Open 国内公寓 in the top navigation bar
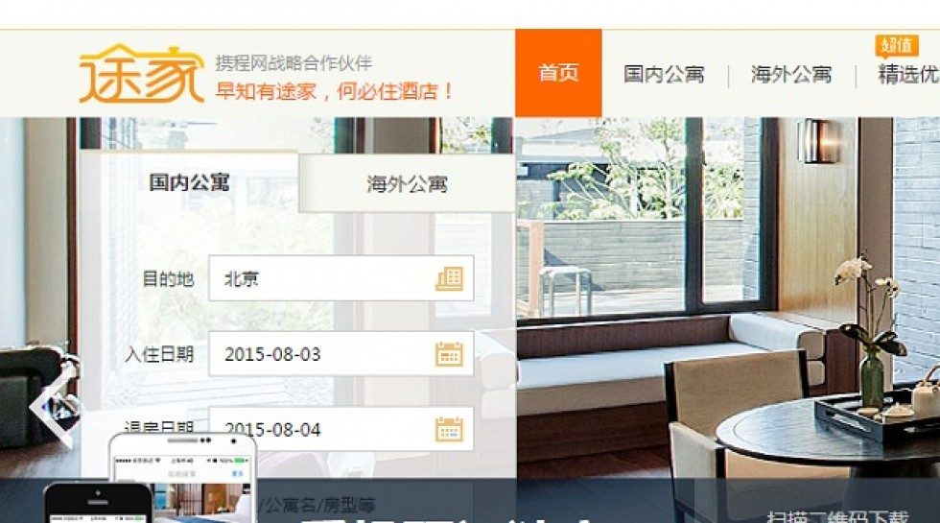The width and height of the screenshot is (940, 523). coord(664,75)
